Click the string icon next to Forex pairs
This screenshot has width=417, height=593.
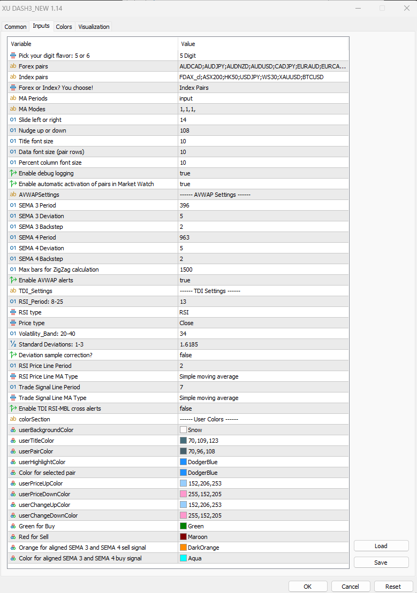pos(13,66)
